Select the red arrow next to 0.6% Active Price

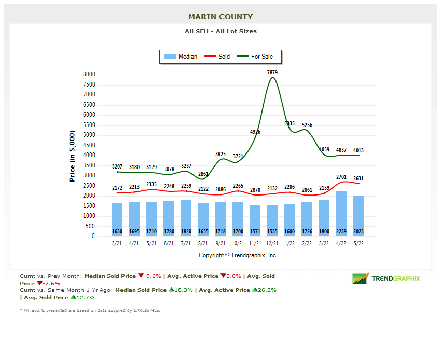point(223,276)
